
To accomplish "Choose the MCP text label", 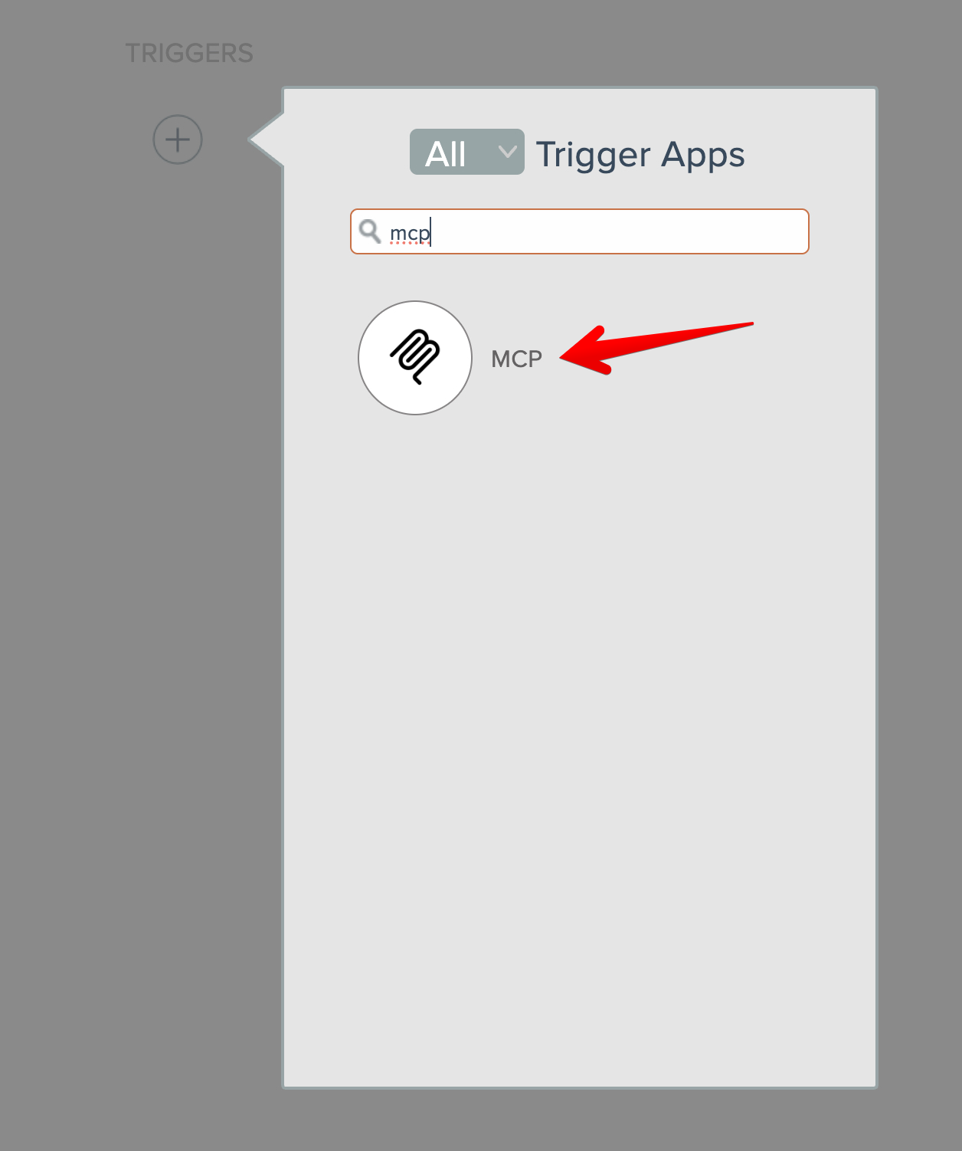I will pyautogui.click(x=517, y=359).
